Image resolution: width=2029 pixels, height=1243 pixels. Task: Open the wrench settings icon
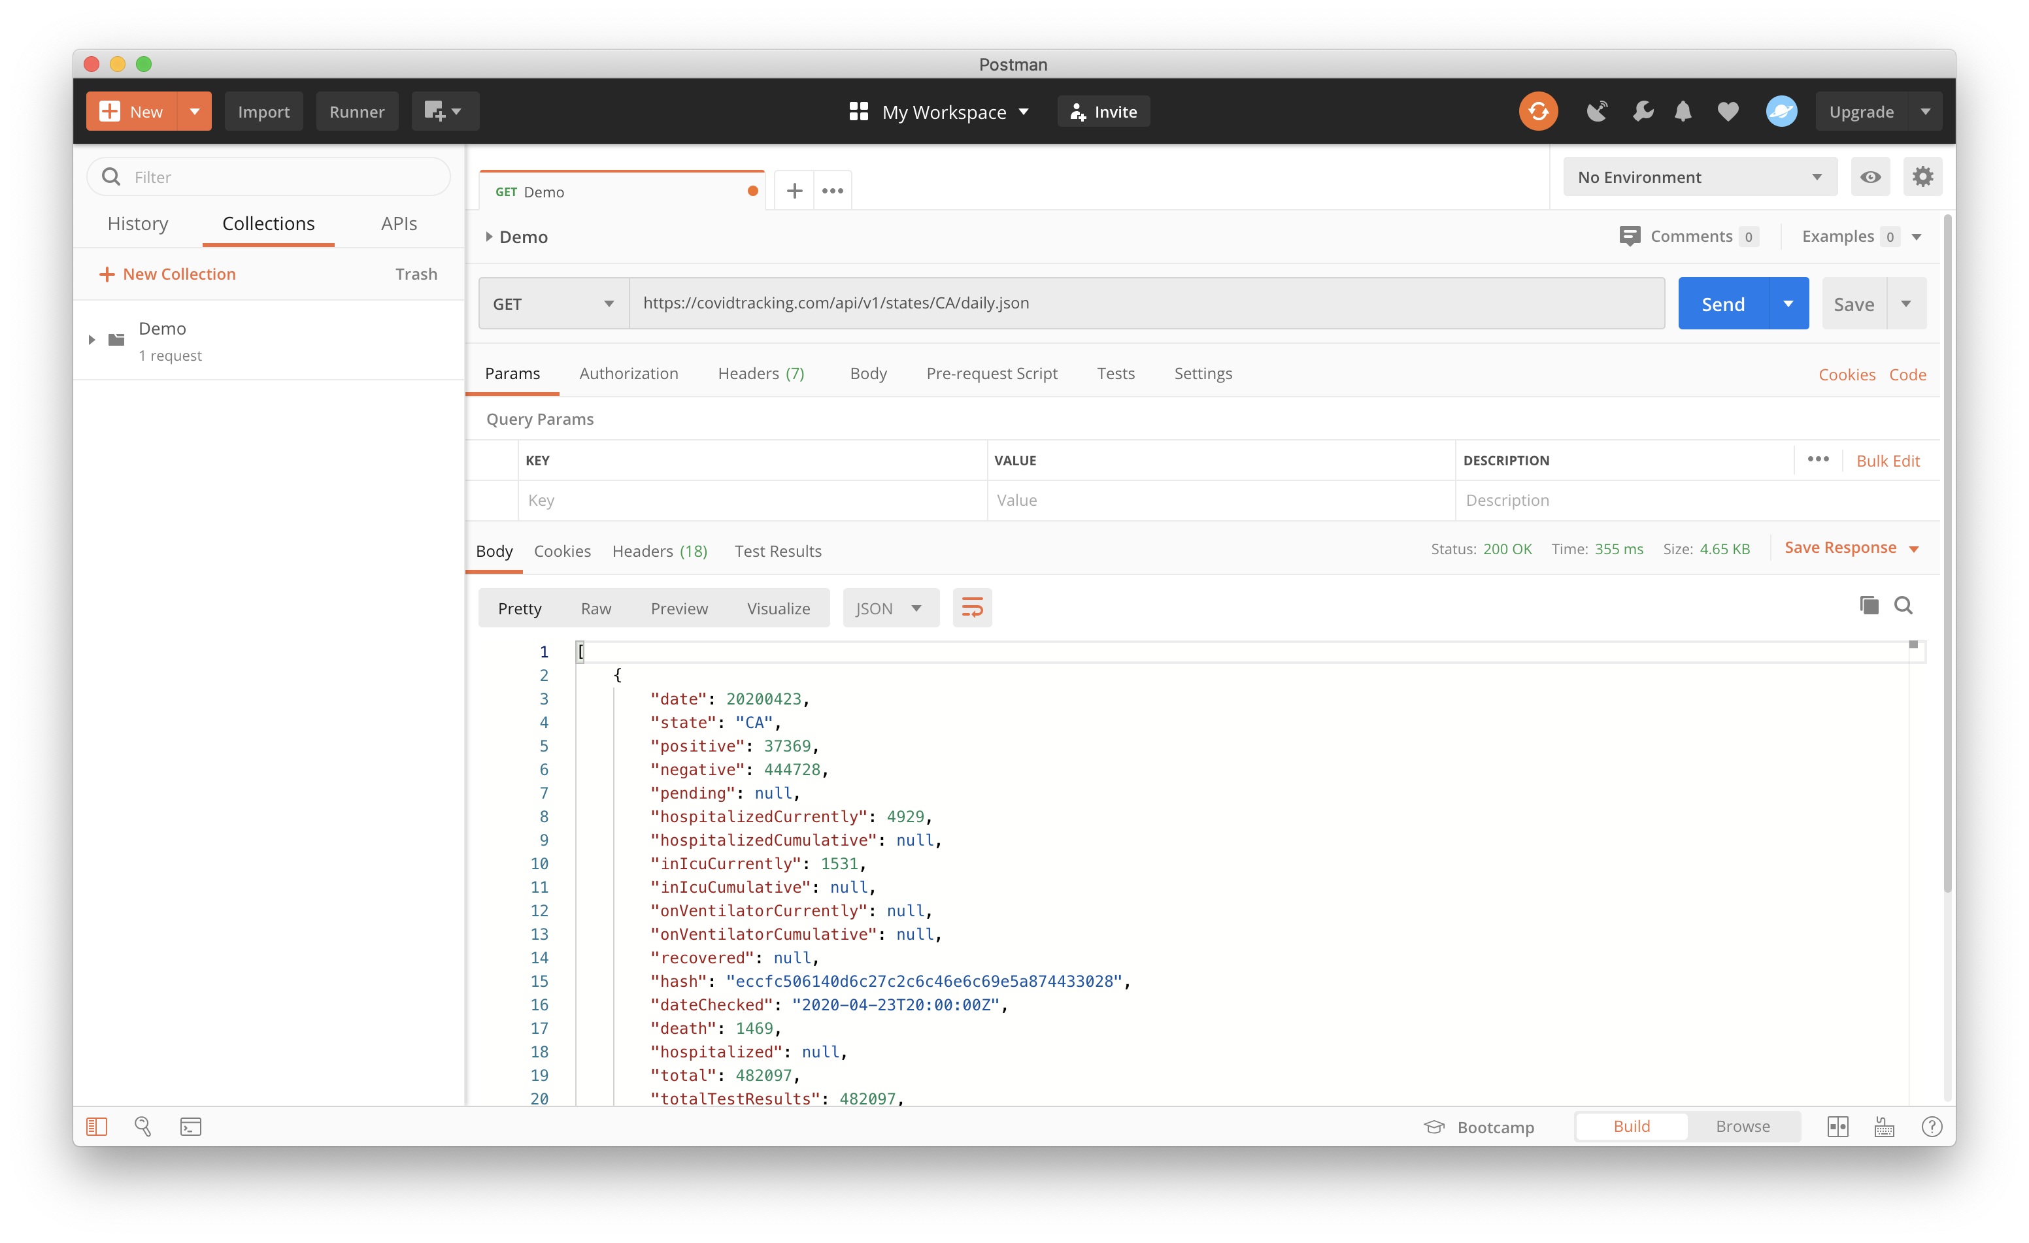(x=1643, y=111)
